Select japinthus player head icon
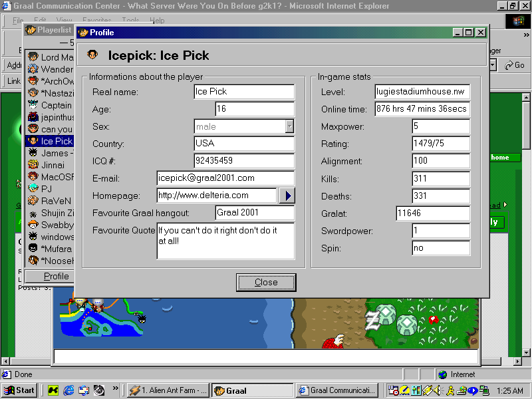The height and width of the screenshot is (399, 532). (33, 117)
